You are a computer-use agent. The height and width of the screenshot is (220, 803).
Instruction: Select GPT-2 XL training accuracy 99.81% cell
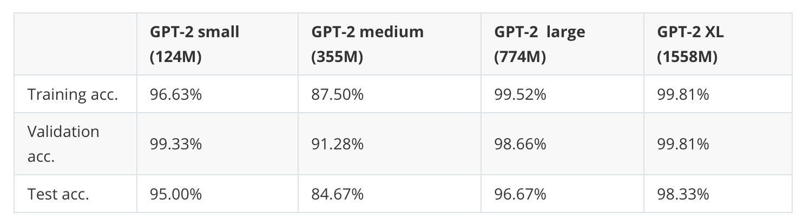coord(683,94)
